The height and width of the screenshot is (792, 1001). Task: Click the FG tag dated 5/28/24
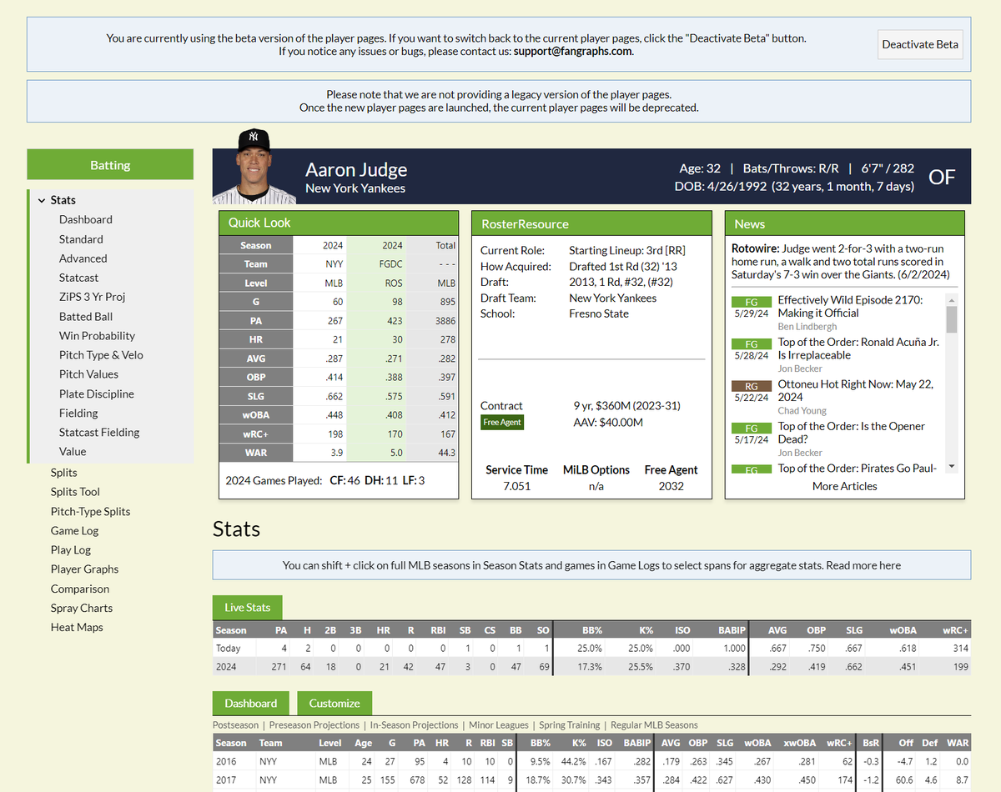point(752,343)
